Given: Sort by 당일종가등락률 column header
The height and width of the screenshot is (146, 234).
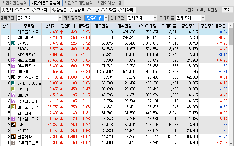Looking at the screenshot, I should coord(213,26).
